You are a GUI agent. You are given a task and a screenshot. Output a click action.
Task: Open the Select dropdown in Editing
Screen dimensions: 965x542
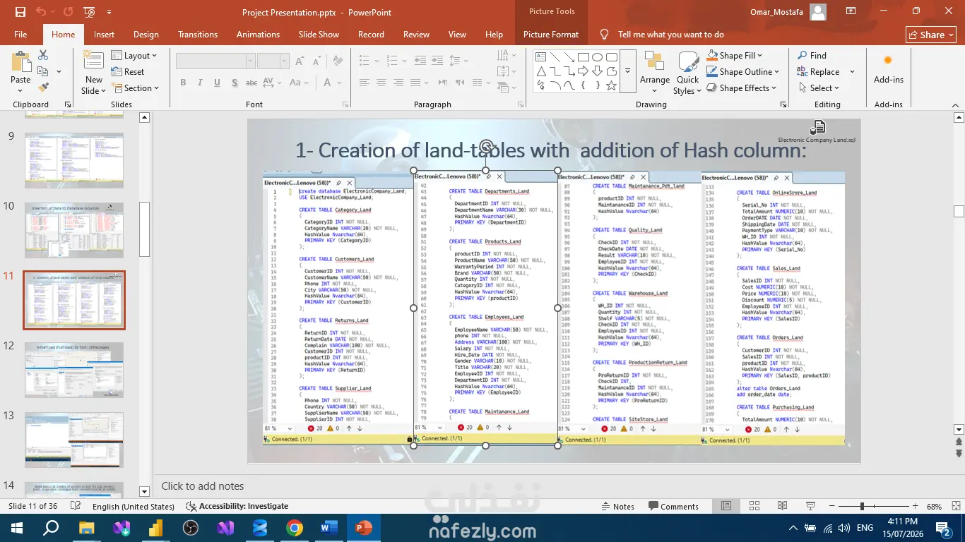click(819, 88)
